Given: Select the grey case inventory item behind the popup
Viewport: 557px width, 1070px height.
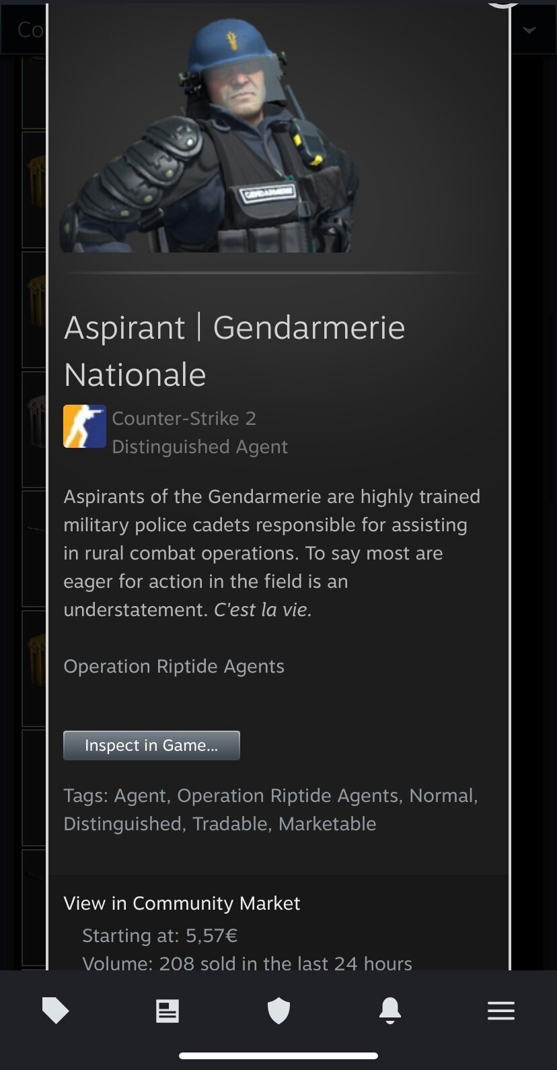Looking at the screenshot, I should click(34, 430).
